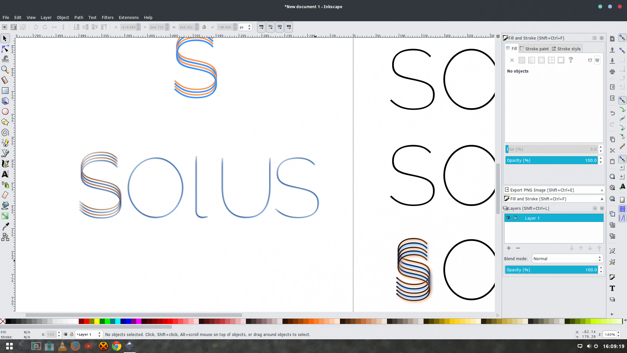Expand the commands bar overflow arrow
Viewport: 627px width, 353px height.
612,314
